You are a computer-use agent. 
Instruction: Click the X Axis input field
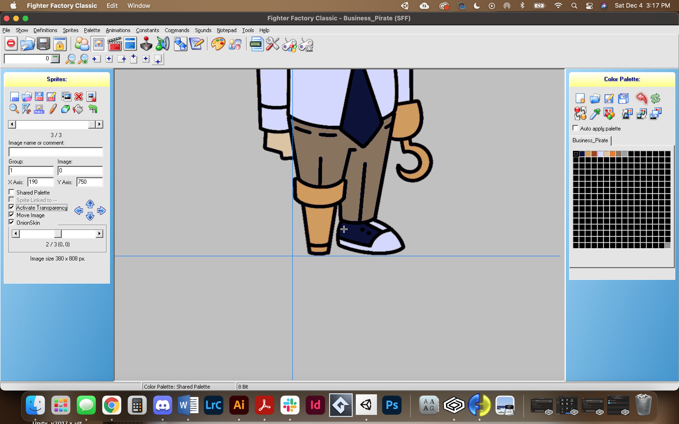[40, 182]
